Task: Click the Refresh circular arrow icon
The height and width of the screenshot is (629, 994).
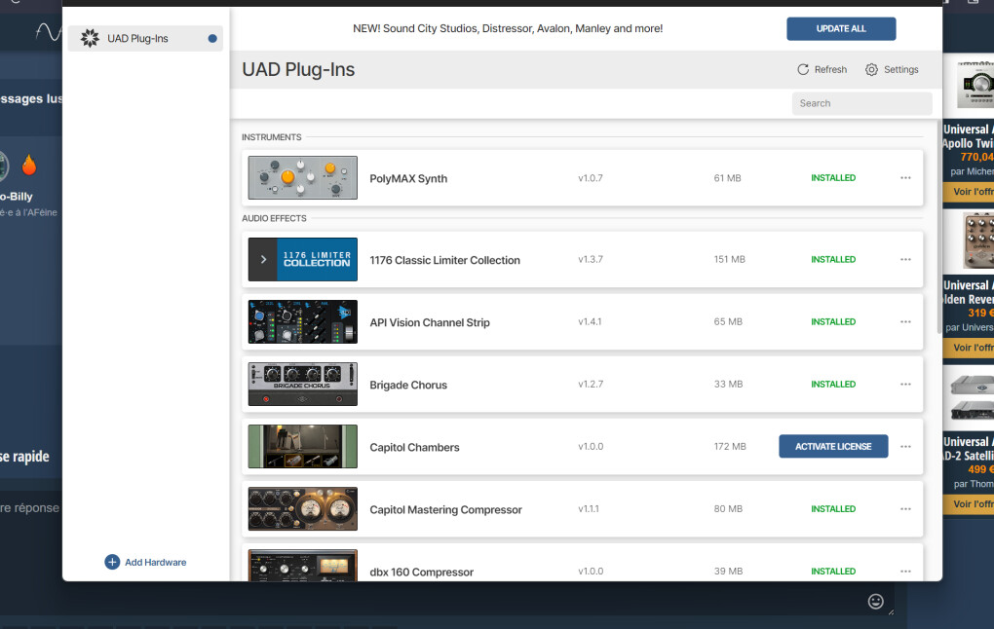Action: pyautogui.click(x=803, y=70)
